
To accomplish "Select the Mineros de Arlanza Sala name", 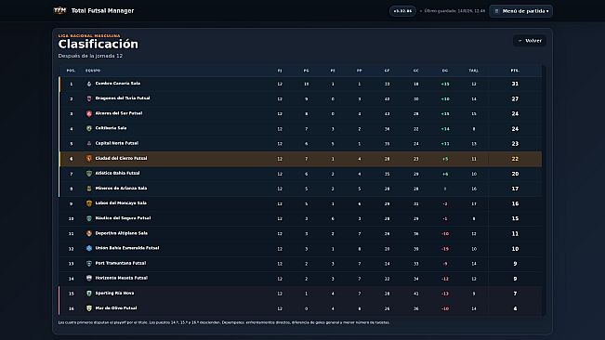I will coord(121,189).
